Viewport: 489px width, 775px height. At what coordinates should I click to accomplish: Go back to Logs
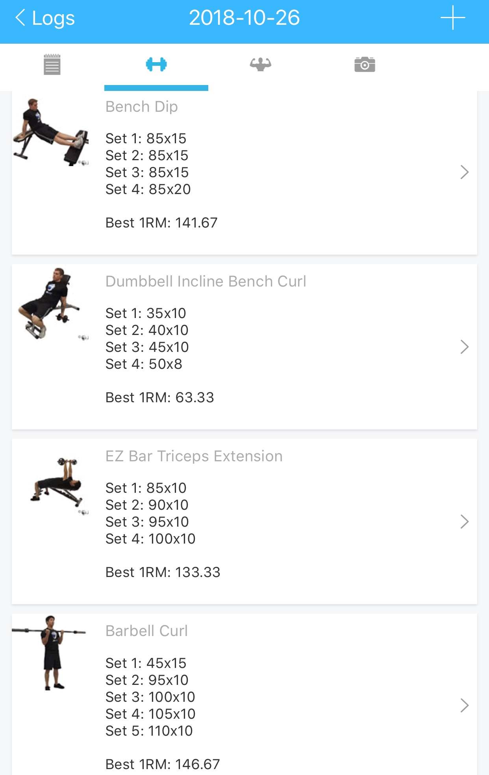[x=45, y=18]
